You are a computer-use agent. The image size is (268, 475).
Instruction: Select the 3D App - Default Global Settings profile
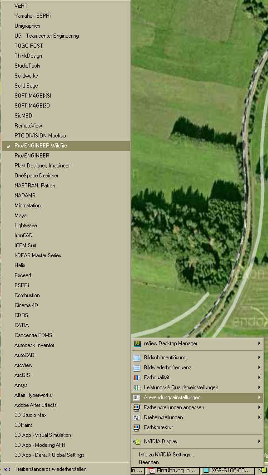pyautogui.click(x=66, y=455)
